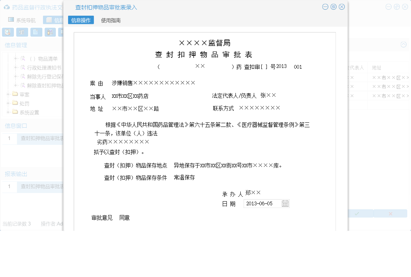The height and width of the screenshot is (277, 411).
Task: Click the green checkmark confirm button
Action: click(x=357, y=213)
